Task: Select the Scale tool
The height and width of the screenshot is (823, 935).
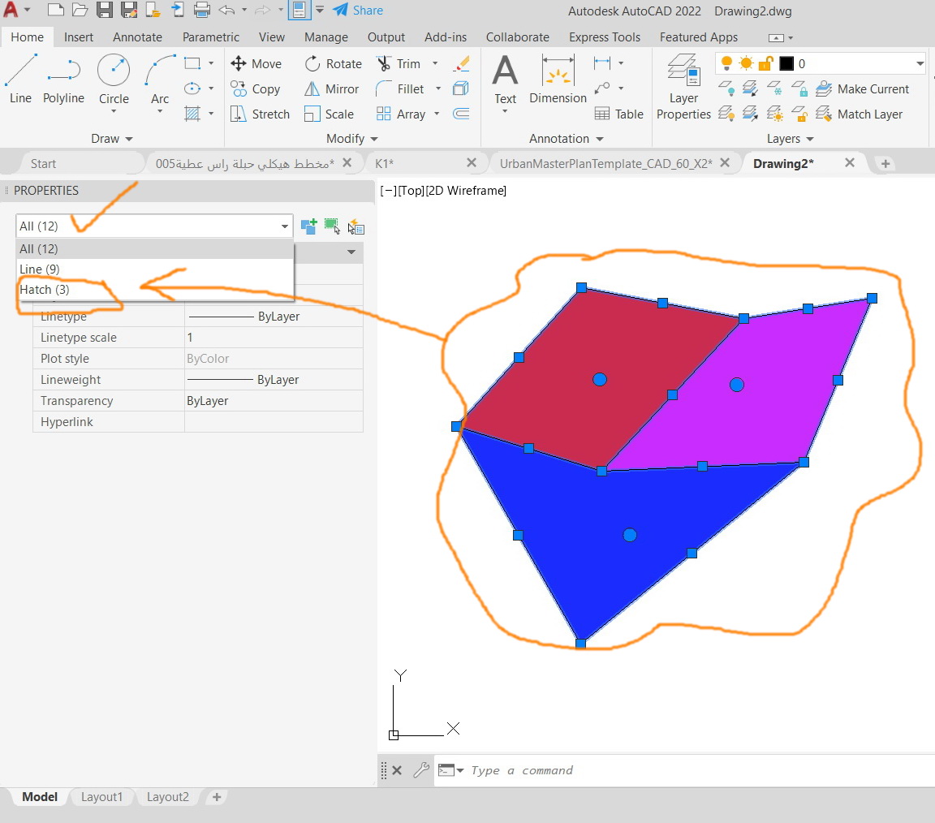Action: pos(329,114)
